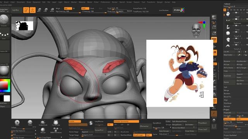Click the XYZ axis orientation gizmo
This screenshot has height=139, width=248.
202,24
